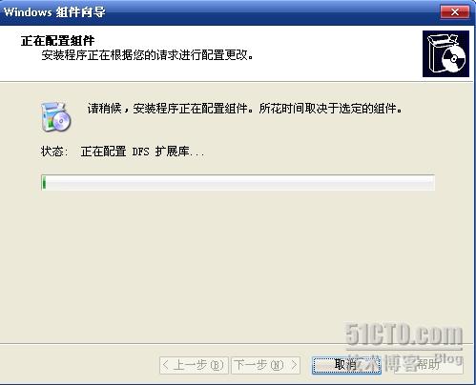Click the right chevron on 下一步 button
The image size is (476, 385).
click(x=295, y=365)
